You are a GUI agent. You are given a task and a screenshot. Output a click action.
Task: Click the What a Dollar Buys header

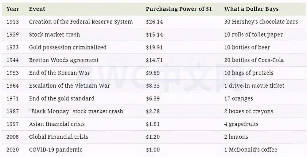pyautogui.click(x=251, y=9)
